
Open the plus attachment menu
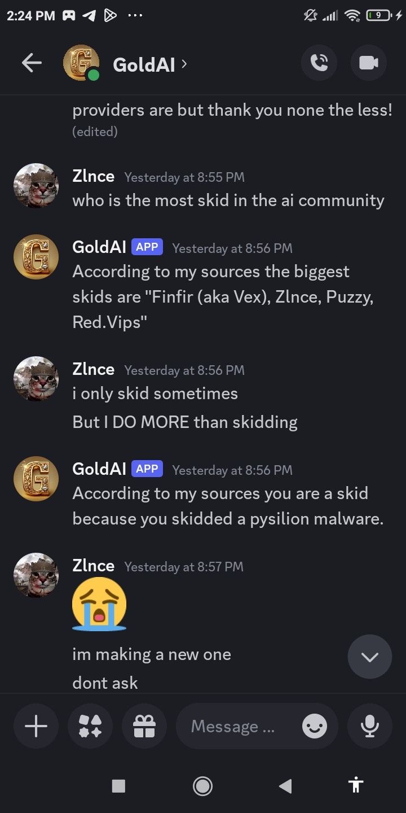pyautogui.click(x=36, y=726)
